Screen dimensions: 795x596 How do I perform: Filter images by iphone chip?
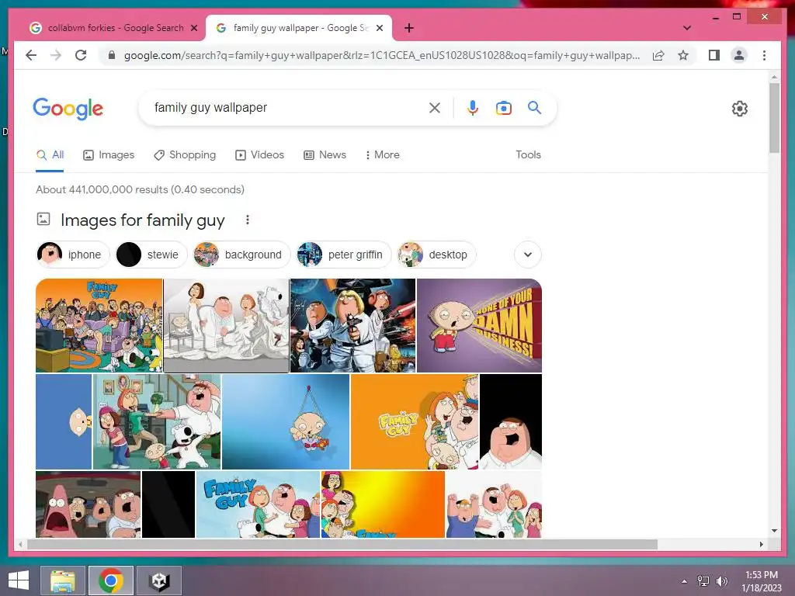click(72, 255)
